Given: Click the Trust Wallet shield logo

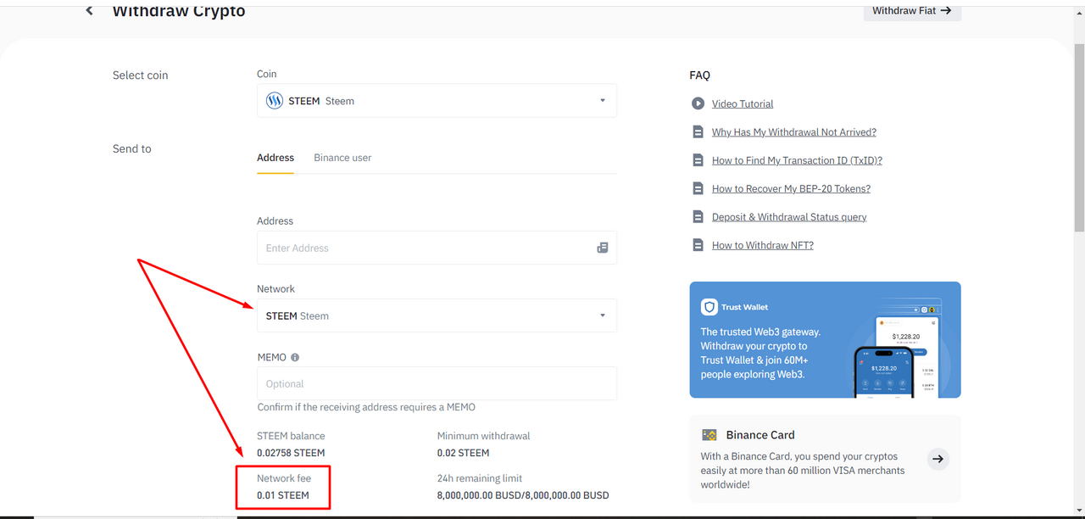Looking at the screenshot, I should (709, 307).
